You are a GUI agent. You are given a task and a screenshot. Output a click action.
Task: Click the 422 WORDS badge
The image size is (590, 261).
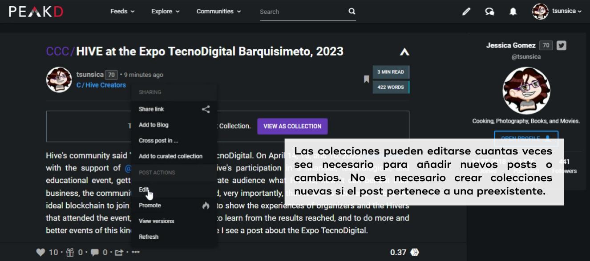click(391, 87)
